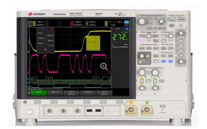
Task: Tap the Freq value 2.501MHz in the popup
Action: coord(50,35)
